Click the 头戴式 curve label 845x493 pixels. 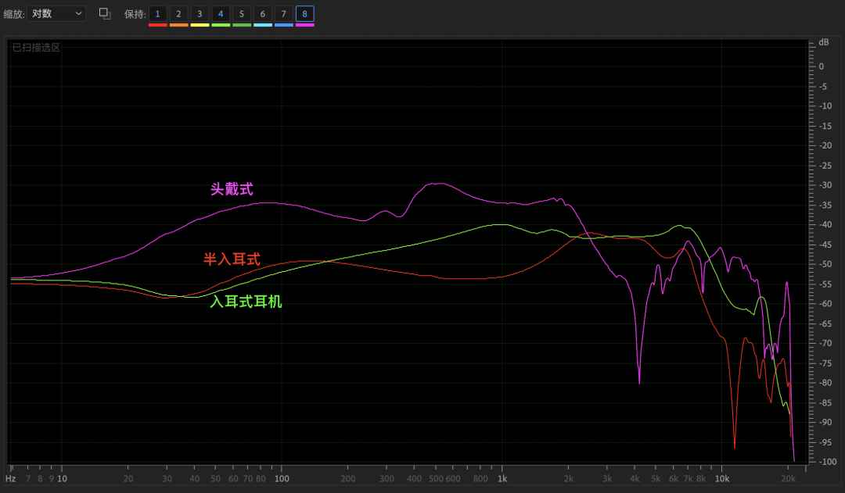point(232,189)
